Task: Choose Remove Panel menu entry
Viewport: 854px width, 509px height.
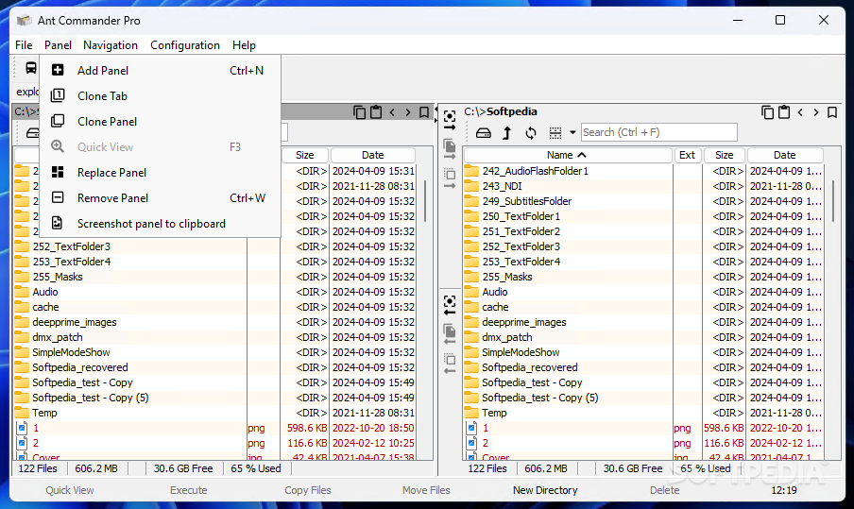Action: click(x=161, y=198)
